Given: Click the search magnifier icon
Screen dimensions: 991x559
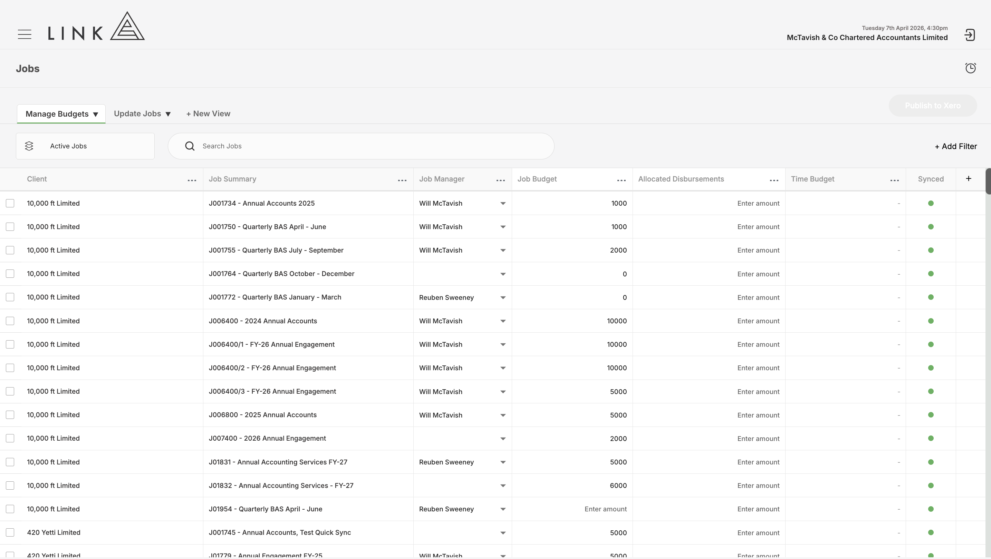Looking at the screenshot, I should pos(190,146).
